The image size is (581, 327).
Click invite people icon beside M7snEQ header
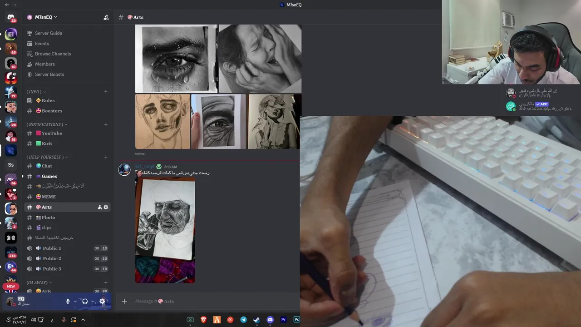(106, 17)
